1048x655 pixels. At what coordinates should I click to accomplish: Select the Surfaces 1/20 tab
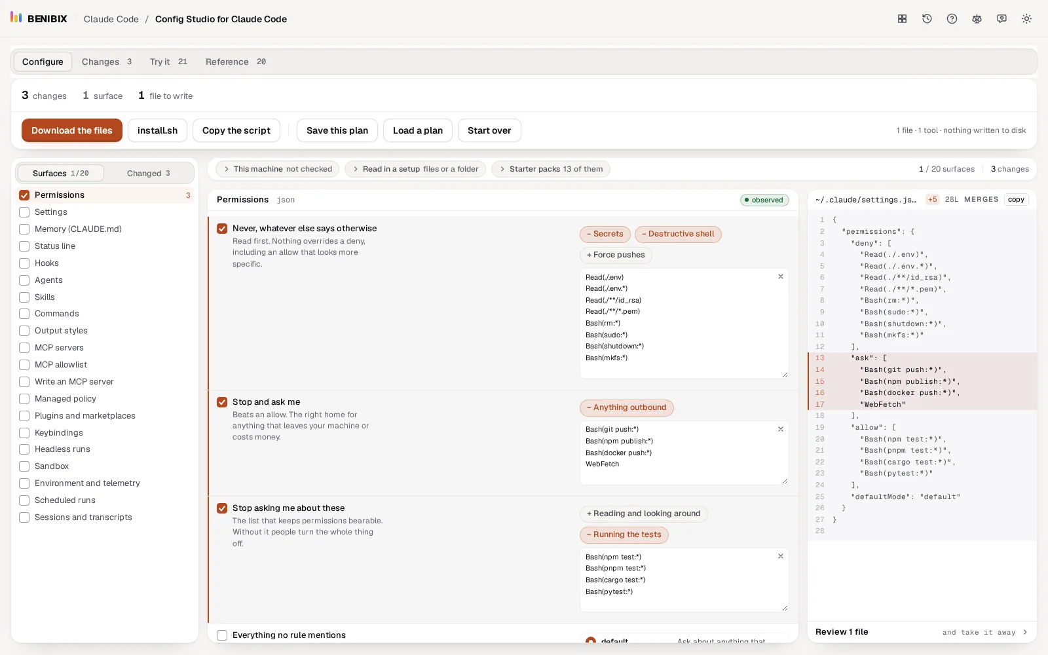[60, 173]
